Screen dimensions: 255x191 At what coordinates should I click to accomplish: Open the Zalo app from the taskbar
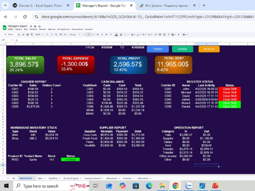189,186
